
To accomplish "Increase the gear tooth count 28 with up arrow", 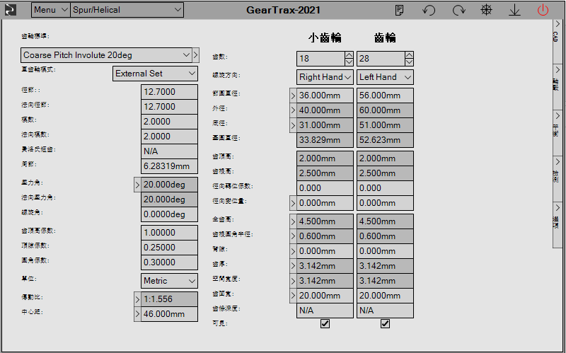I will [x=409, y=55].
